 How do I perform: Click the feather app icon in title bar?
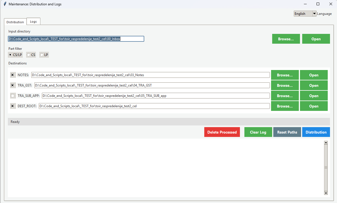click(5, 4)
